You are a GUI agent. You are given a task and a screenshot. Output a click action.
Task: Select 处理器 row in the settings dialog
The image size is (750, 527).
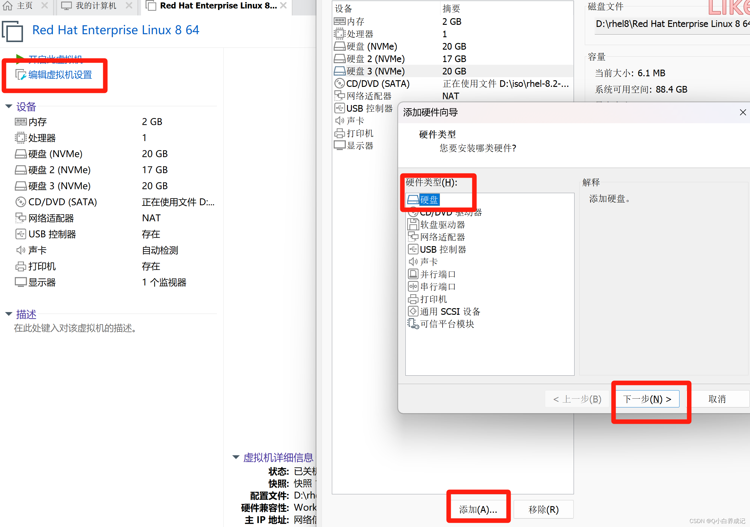tap(453, 34)
